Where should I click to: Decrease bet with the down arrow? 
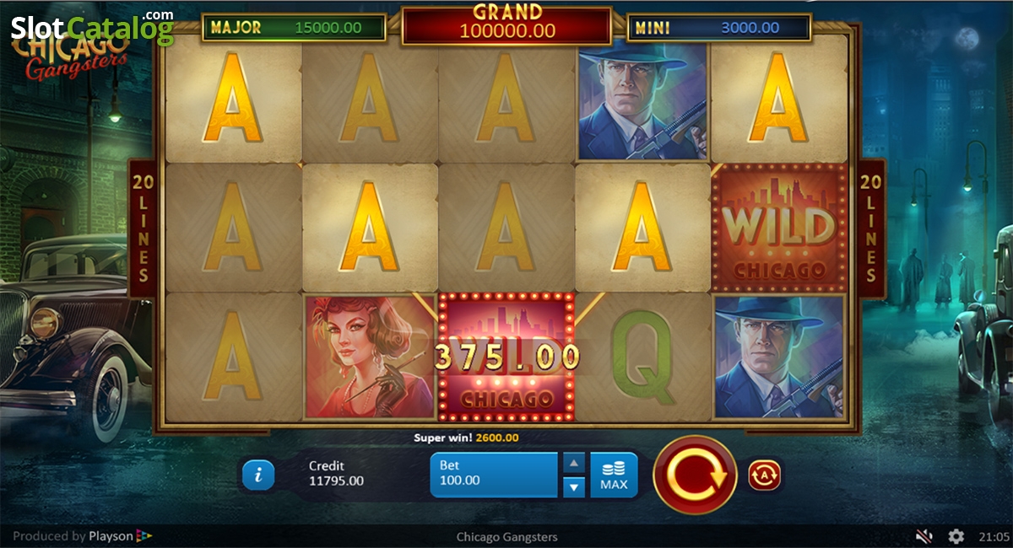click(x=573, y=486)
